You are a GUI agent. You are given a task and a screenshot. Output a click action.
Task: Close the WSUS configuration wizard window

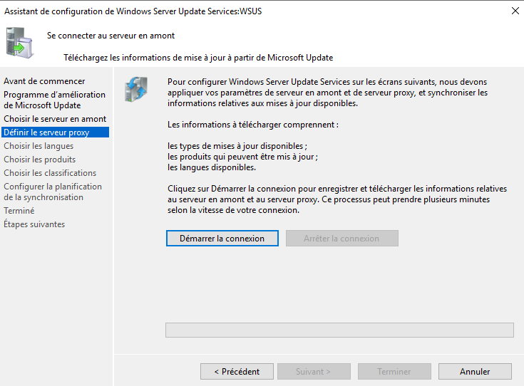[515, 11]
